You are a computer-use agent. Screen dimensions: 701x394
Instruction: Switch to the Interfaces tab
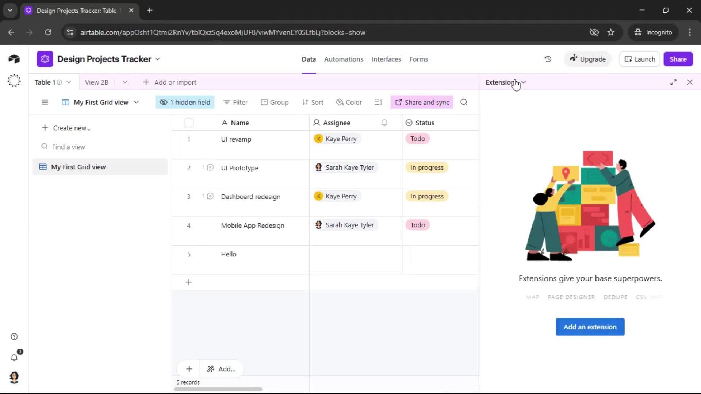coord(386,59)
